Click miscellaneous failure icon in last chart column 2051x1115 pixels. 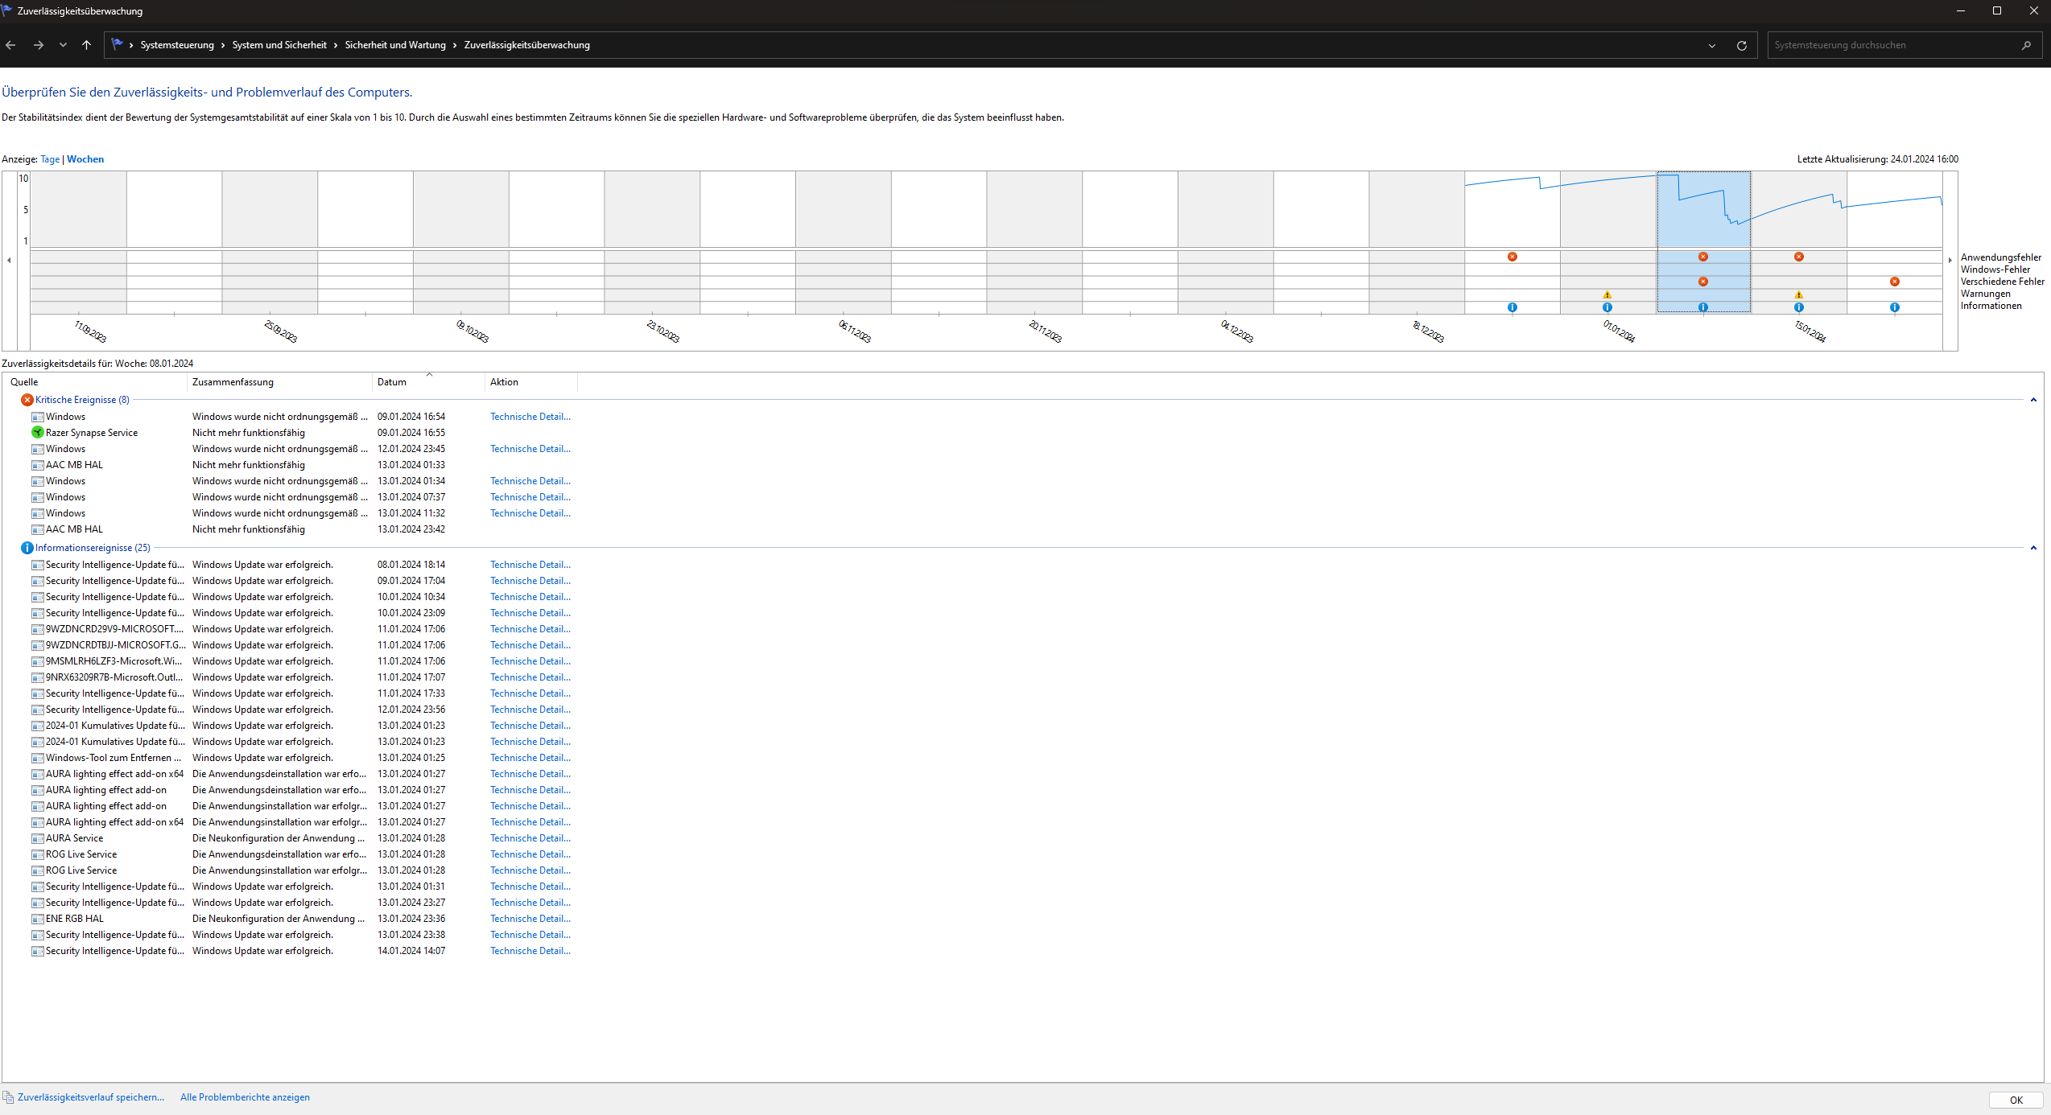click(1894, 282)
